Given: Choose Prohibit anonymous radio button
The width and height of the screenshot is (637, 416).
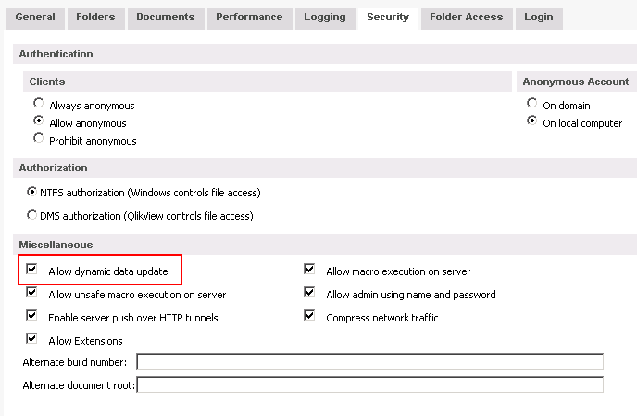Looking at the screenshot, I should (39, 139).
